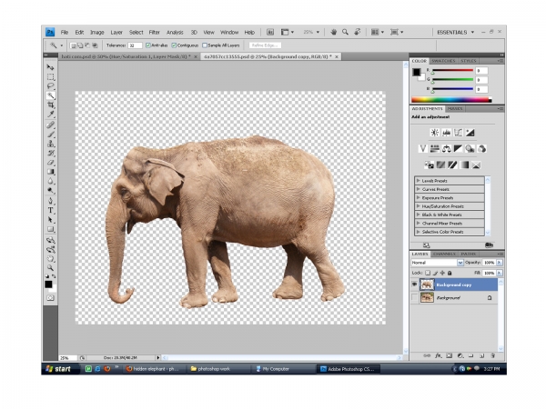Select the Dodge tool
The image size is (546, 409).
click(50, 191)
